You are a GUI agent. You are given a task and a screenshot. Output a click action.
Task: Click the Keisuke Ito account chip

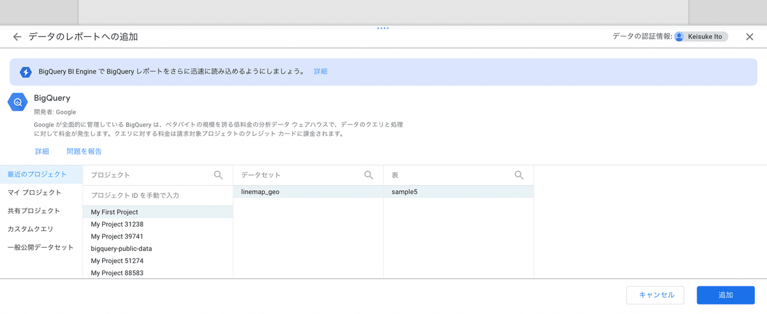[x=701, y=36]
